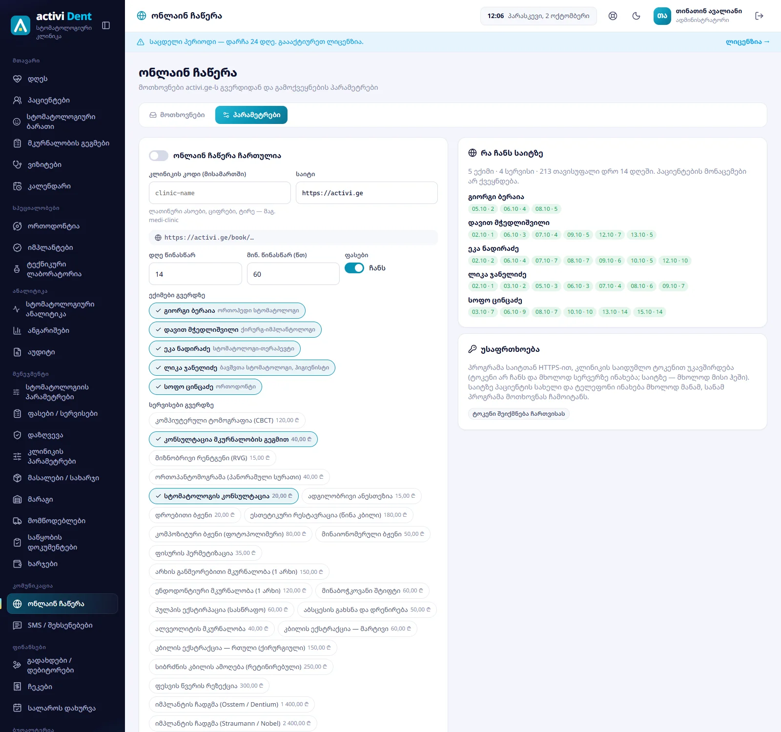Open ვიზიტები stethoscope item in sidebar

[62, 164]
